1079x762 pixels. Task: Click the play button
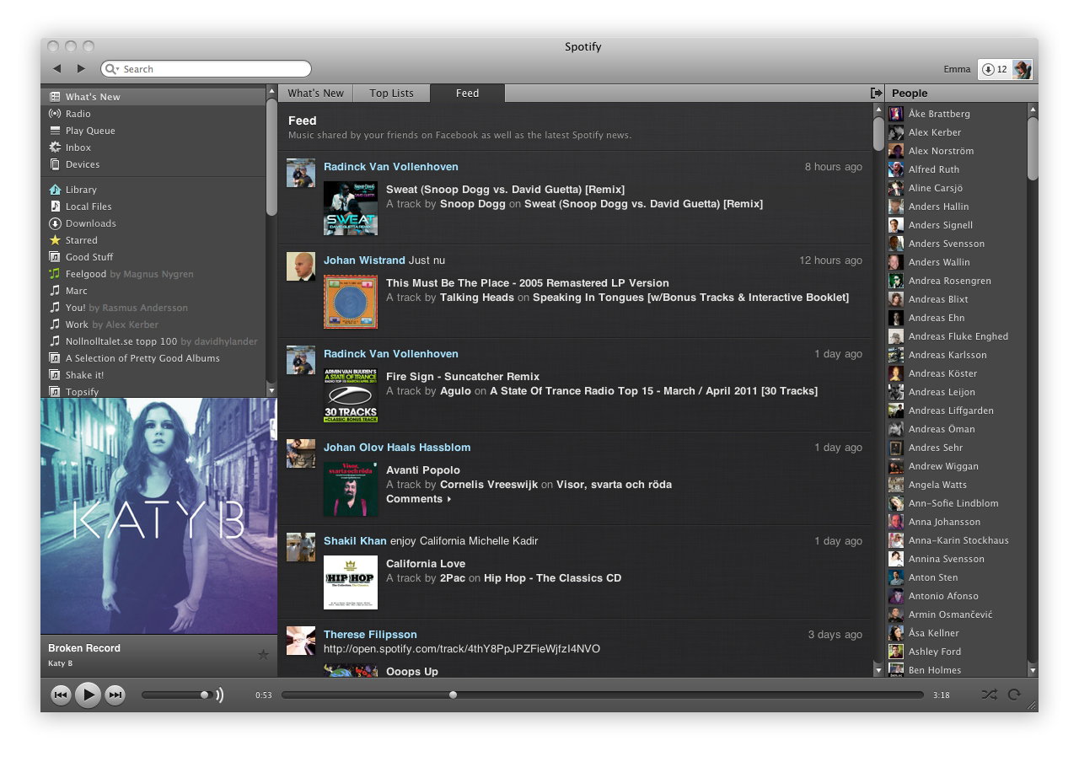pos(88,695)
